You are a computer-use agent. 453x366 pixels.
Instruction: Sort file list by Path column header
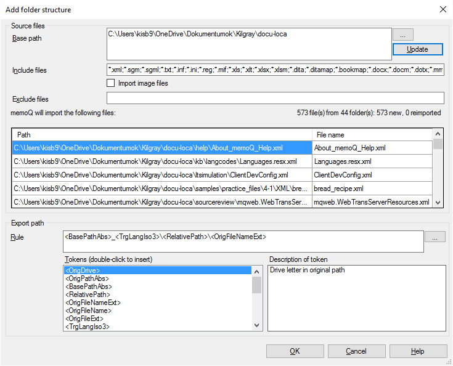coord(161,134)
